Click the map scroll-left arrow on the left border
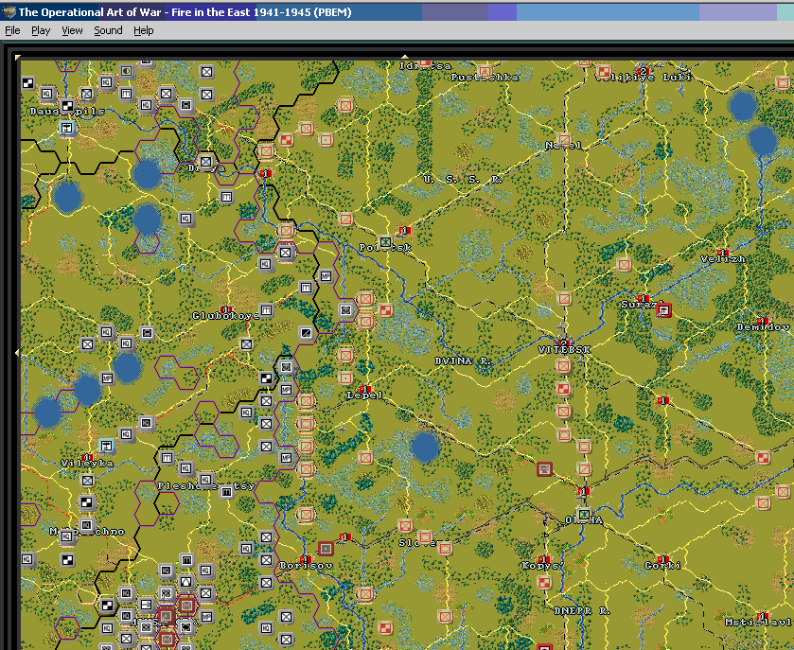This screenshot has height=650, width=794. (17, 352)
